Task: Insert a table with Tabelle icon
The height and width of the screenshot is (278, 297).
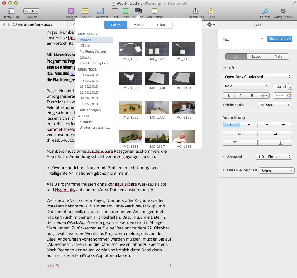Action: coord(85,11)
